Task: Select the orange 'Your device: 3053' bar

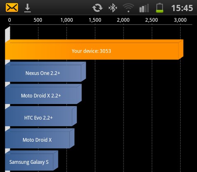Action: (x=94, y=50)
